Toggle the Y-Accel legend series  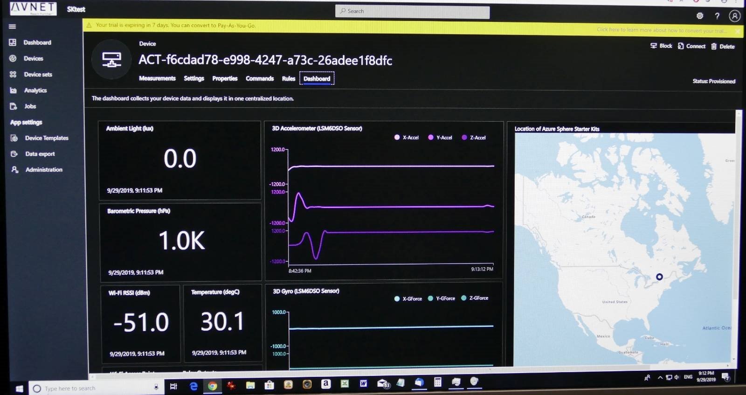(440, 138)
